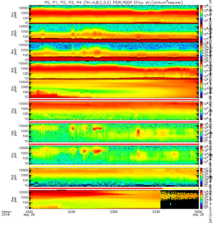This screenshot has width=213, height=228.
Task: Open the thb peer electron spectrogram
Action: [x=114, y=33]
